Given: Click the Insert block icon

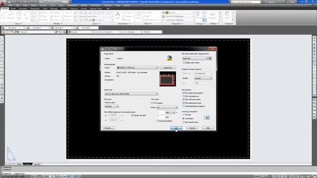Looking at the screenshot, I should click(138, 15).
